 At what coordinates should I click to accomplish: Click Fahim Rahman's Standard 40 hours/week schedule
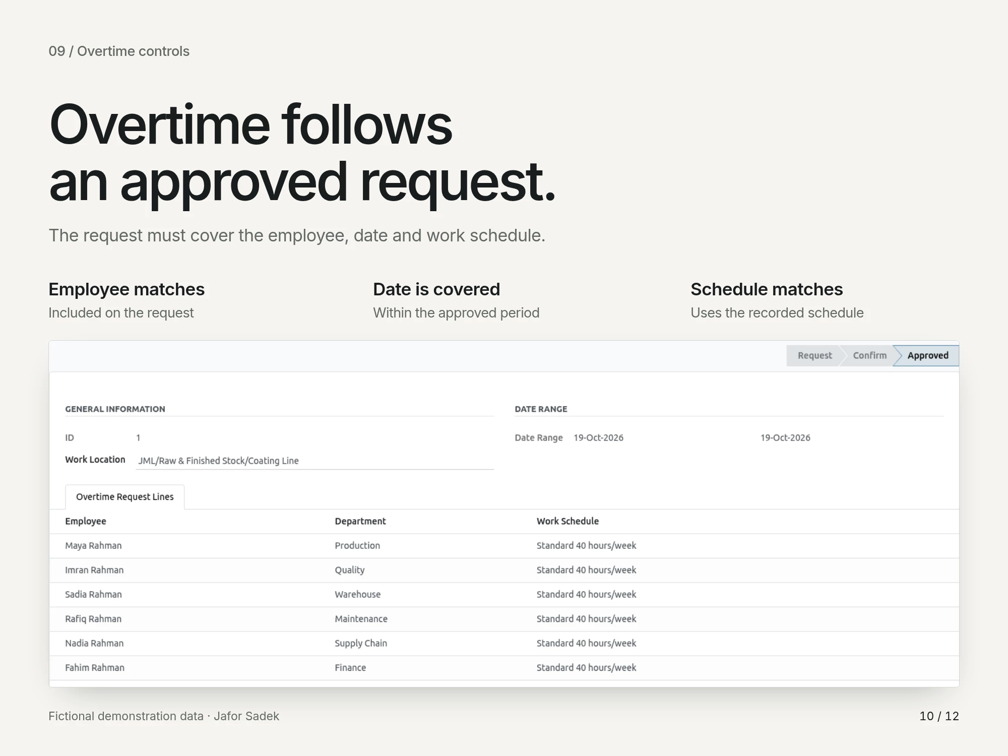click(586, 667)
